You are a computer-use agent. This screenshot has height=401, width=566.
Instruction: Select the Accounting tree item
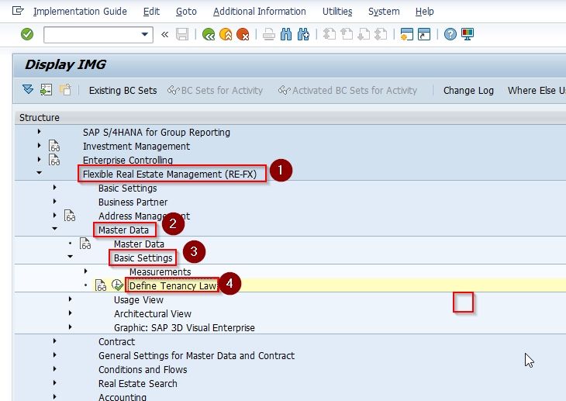(123, 397)
